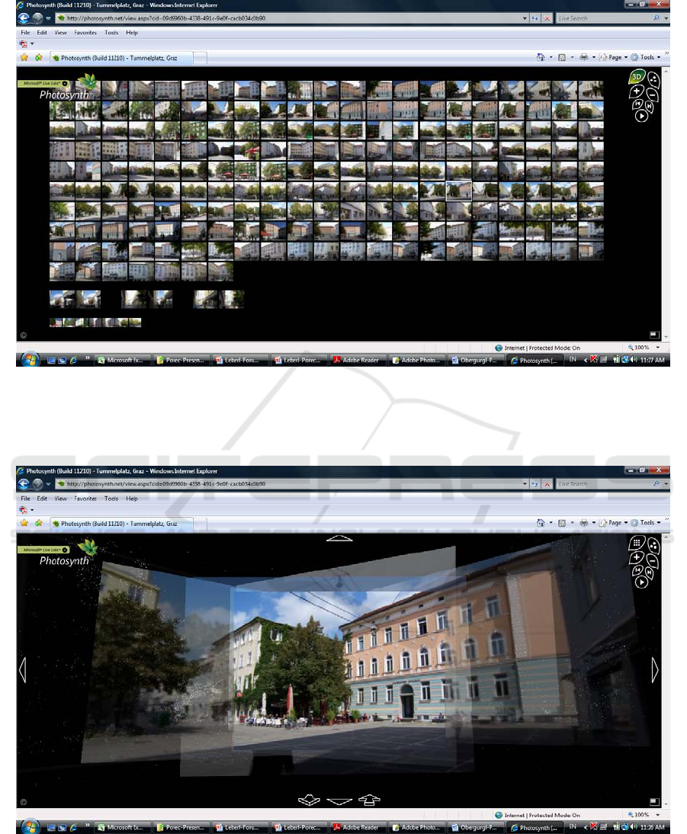
Task: Expand the 100% zoom dropdown in the upper status bar
Action: click(x=659, y=347)
